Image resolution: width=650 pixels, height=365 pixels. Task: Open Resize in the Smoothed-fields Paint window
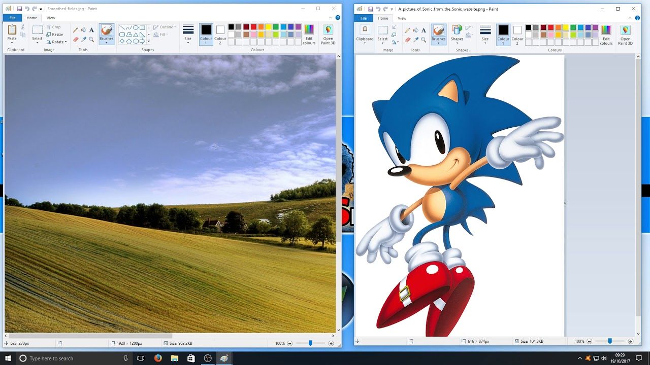coord(55,34)
